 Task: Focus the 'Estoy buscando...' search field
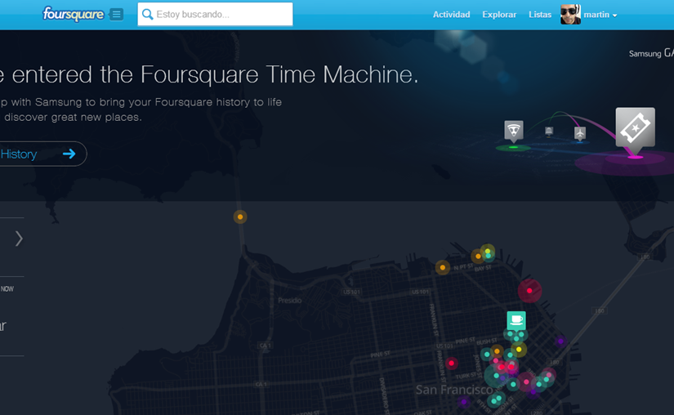(215, 14)
